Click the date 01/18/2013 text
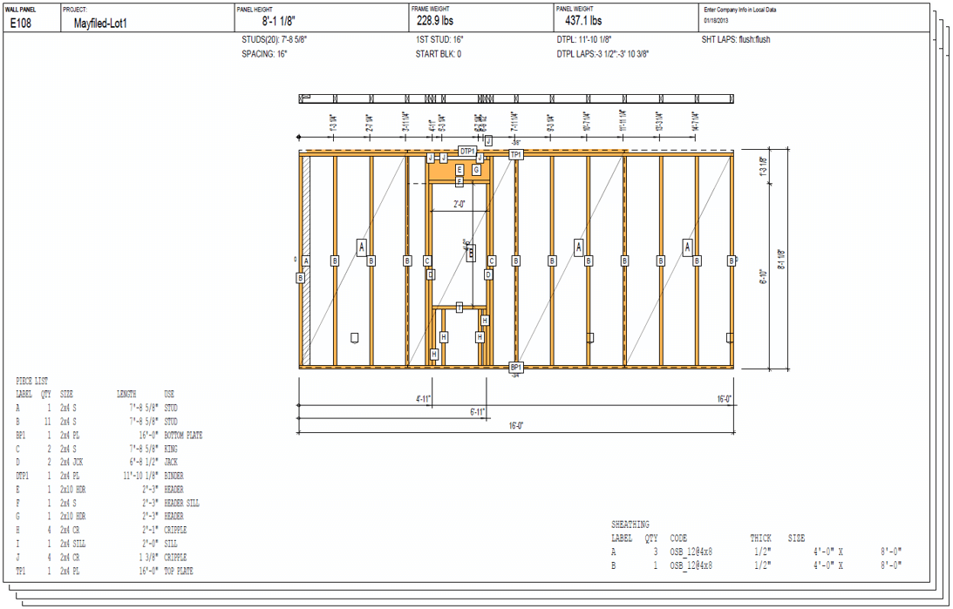The image size is (953, 609). (x=720, y=20)
